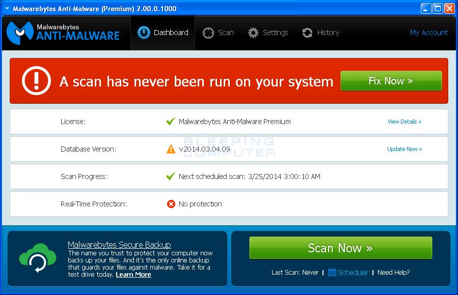Click the 'Last Scan: Never' text
458x295 pixels.
(295, 272)
